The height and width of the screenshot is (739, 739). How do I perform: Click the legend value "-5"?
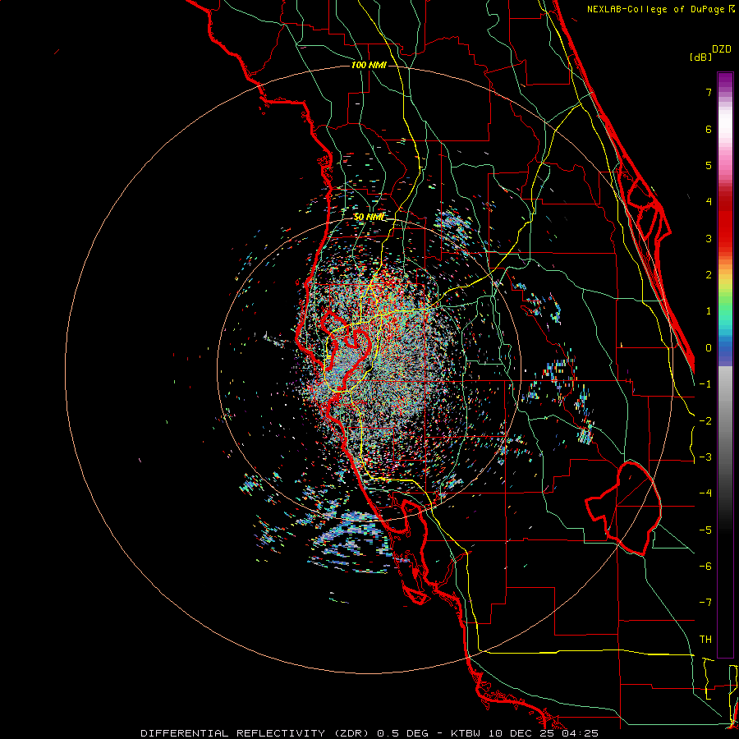pyautogui.click(x=705, y=530)
